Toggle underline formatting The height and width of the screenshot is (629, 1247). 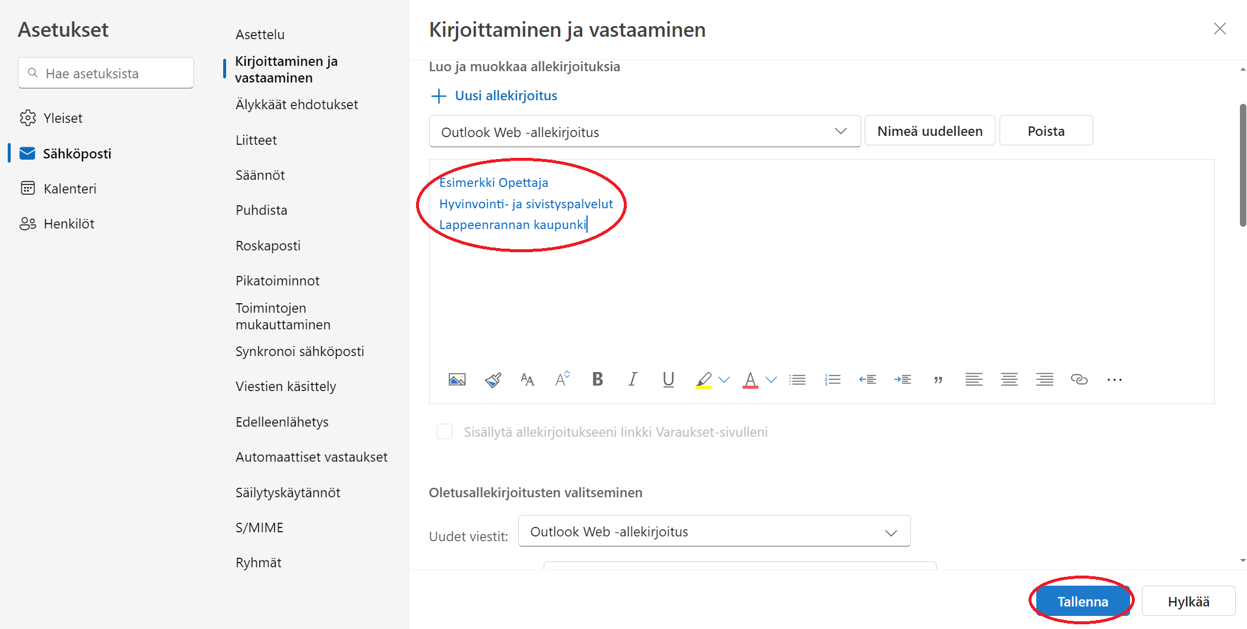tap(668, 379)
